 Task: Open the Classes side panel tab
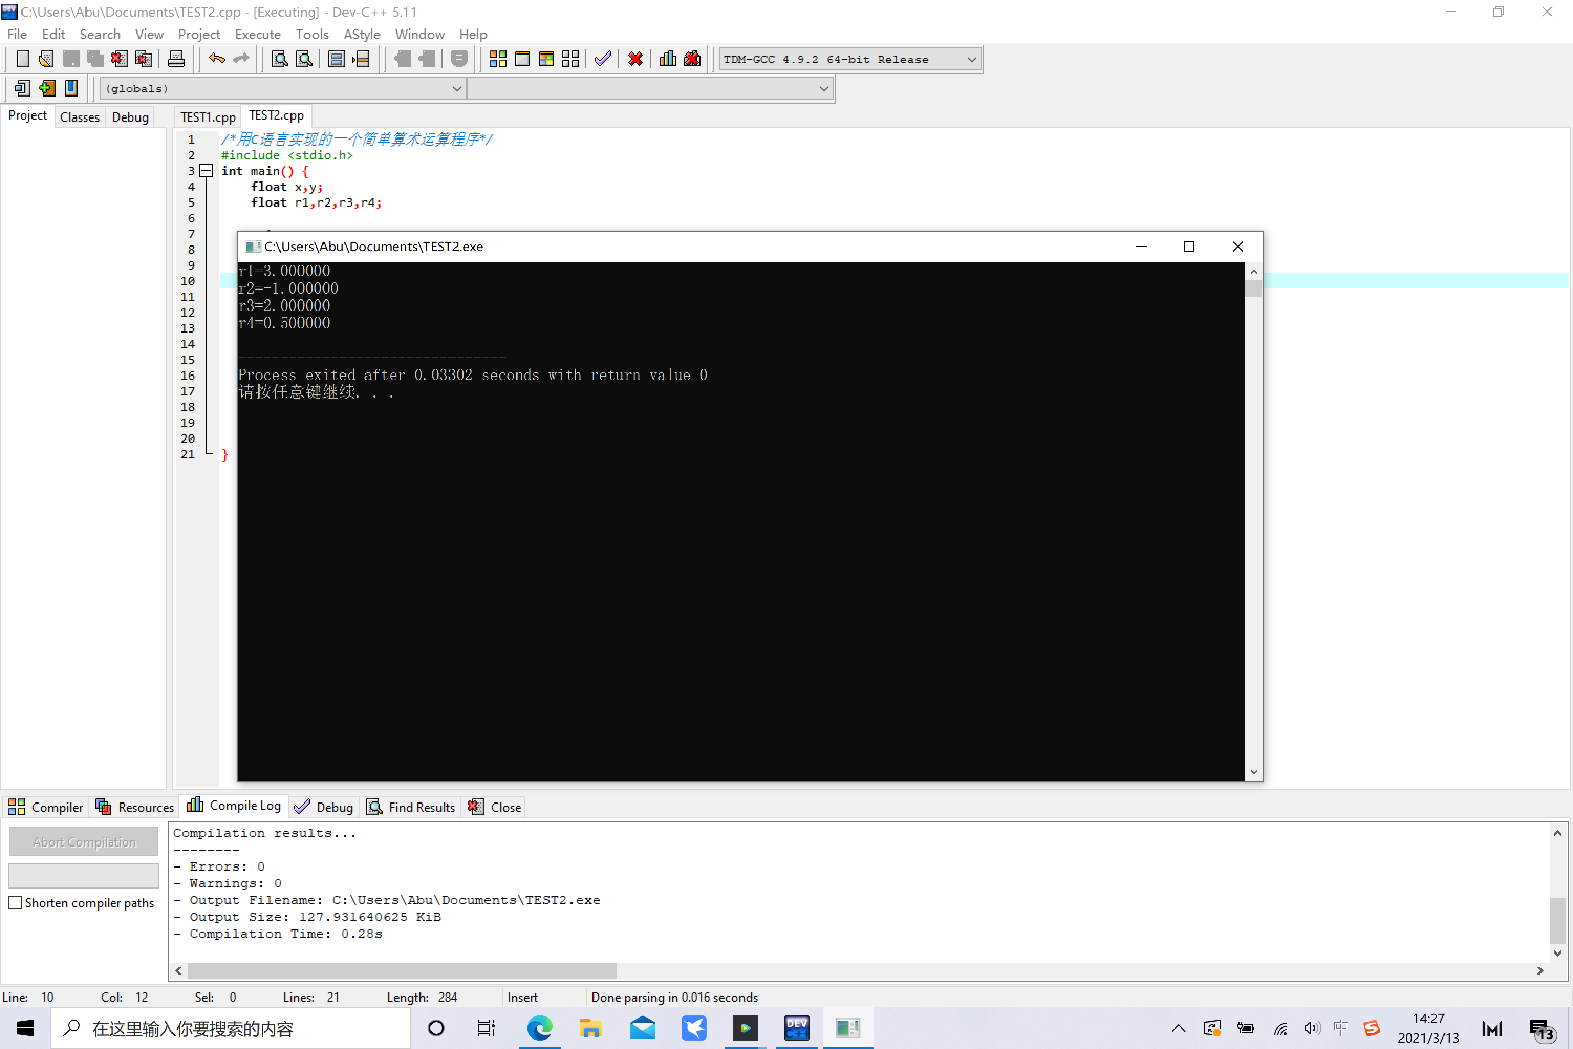(x=80, y=117)
